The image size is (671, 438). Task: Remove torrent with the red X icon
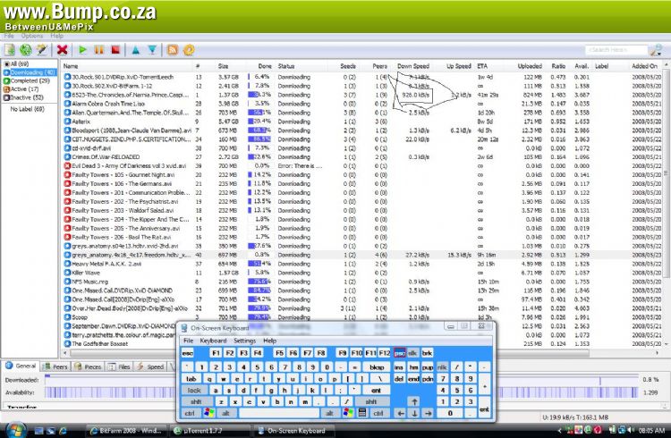(x=62, y=50)
